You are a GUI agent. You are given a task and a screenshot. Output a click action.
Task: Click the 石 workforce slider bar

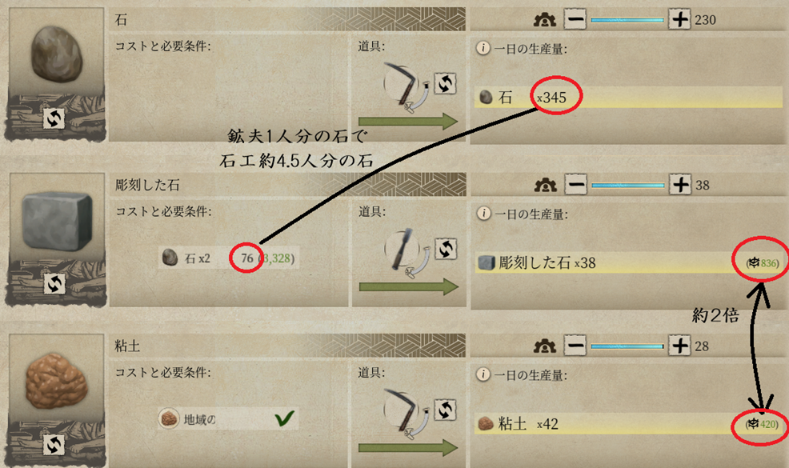(x=627, y=20)
